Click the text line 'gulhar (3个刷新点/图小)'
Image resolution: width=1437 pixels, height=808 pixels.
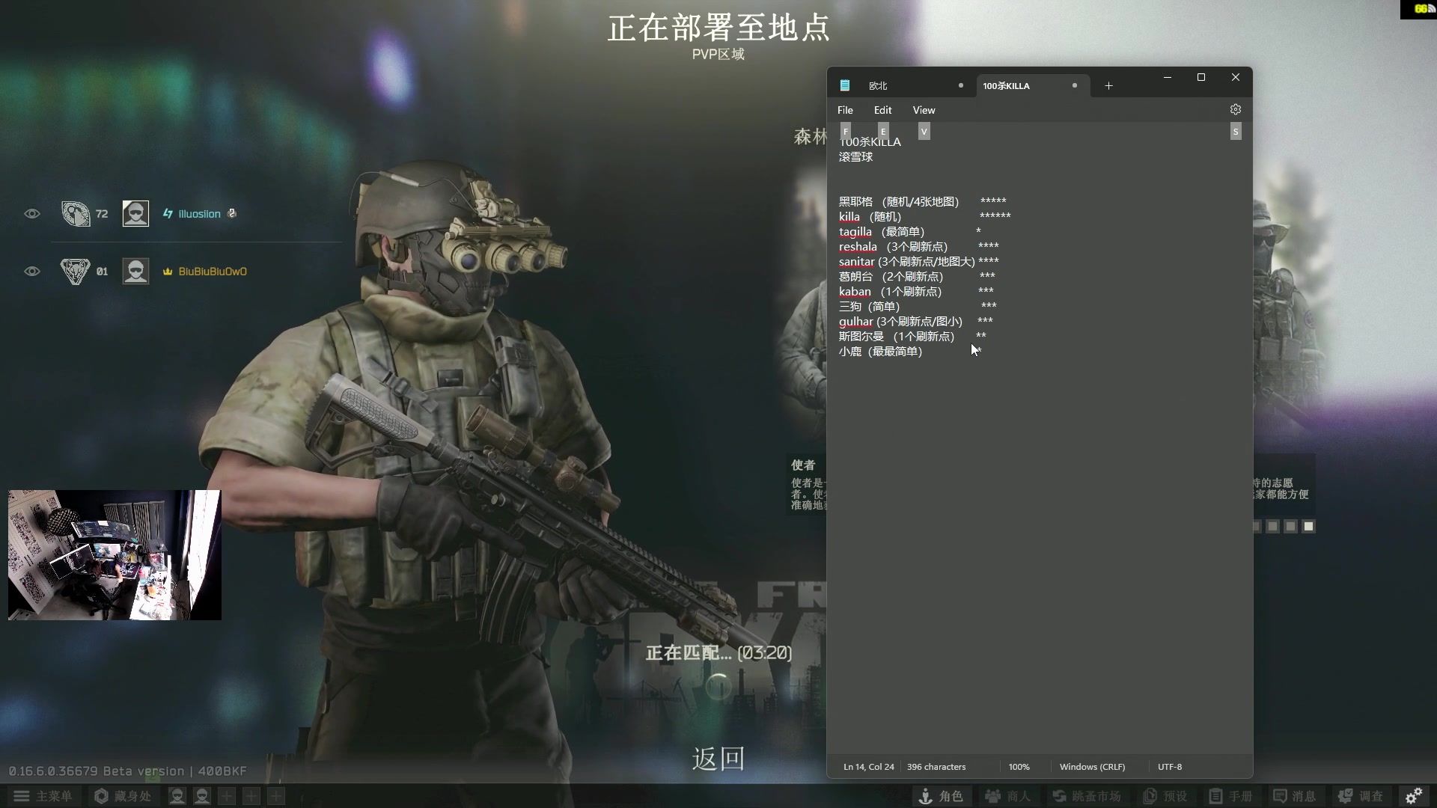pos(900,322)
